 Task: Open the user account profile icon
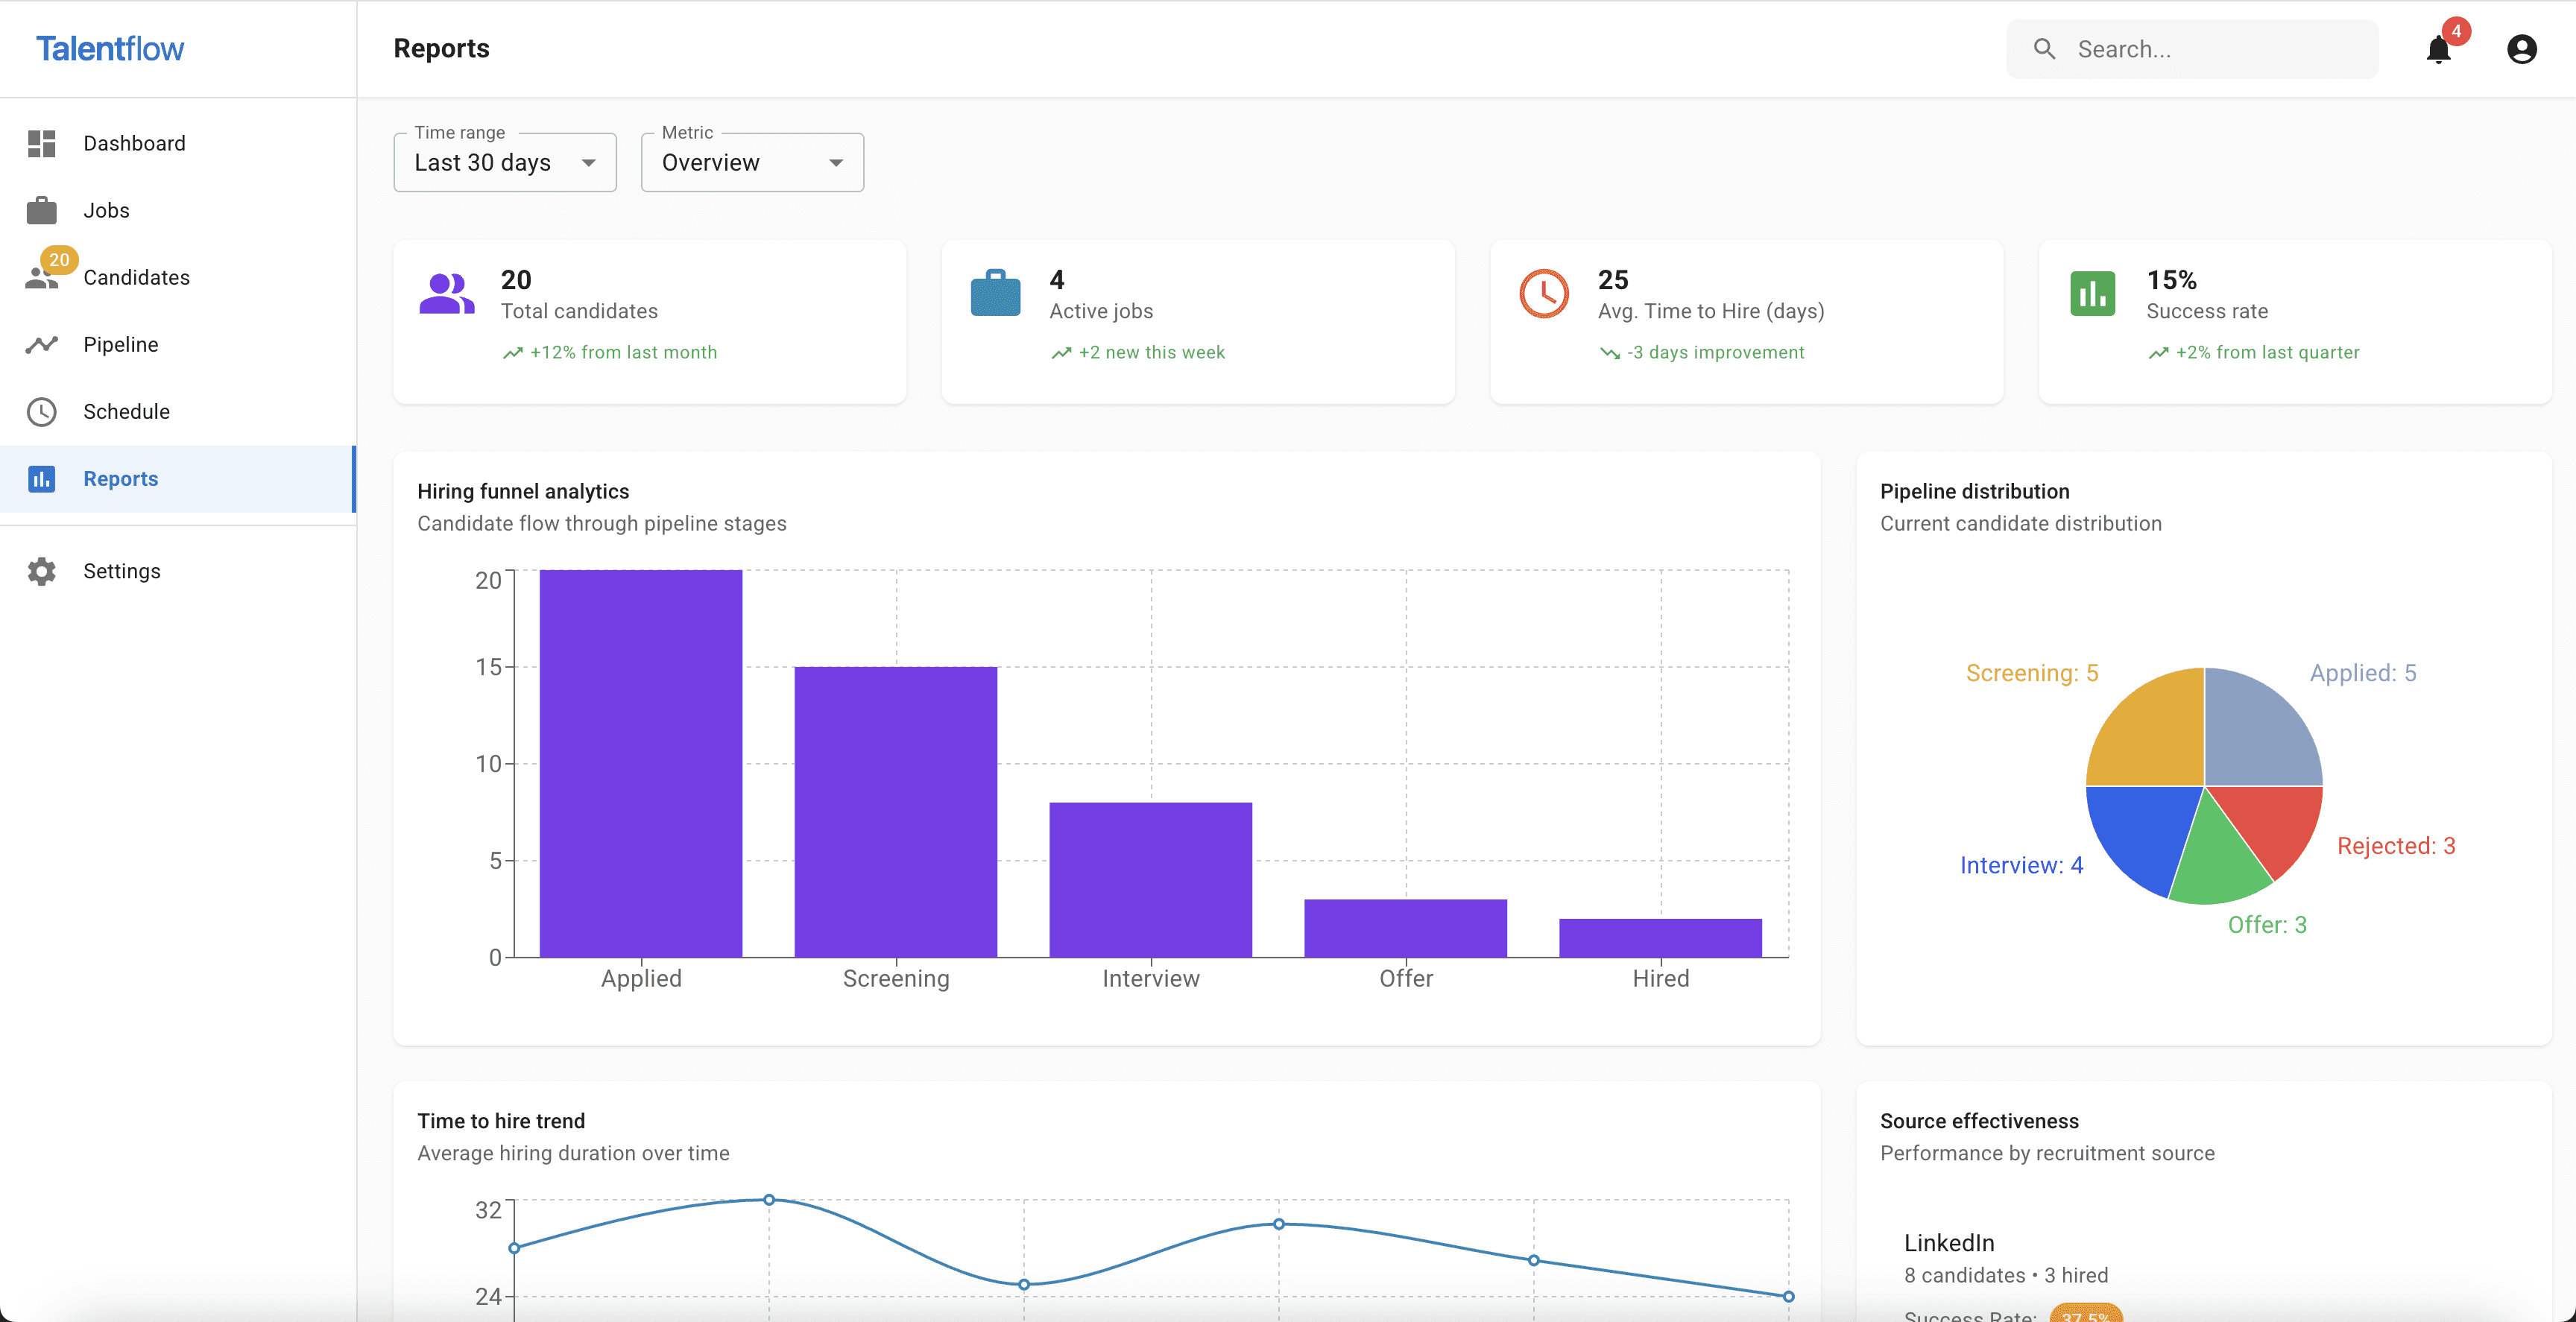[x=2521, y=49]
